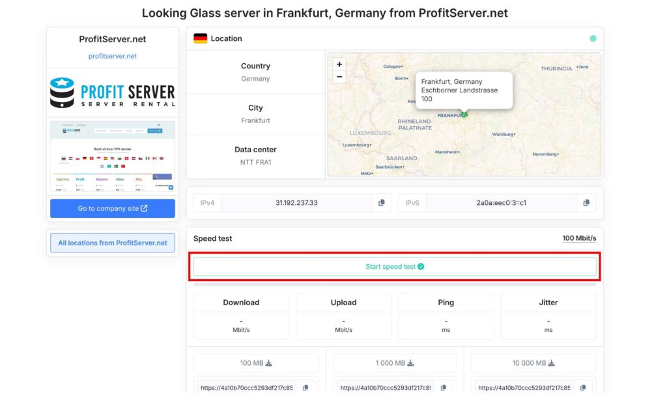Click the Frankfurt map marker pin
Image resolution: width=667 pixels, height=393 pixels.
click(x=464, y=114)
